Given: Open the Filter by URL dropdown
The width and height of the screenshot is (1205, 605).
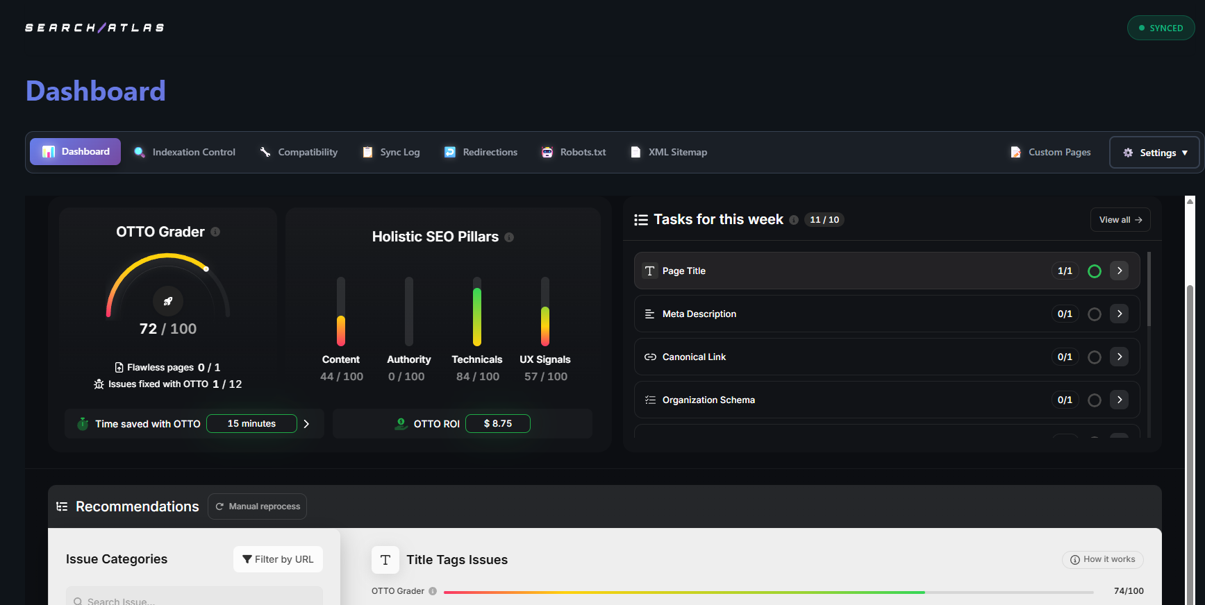Looking at the screenshot, I should (x=278, y=559).
